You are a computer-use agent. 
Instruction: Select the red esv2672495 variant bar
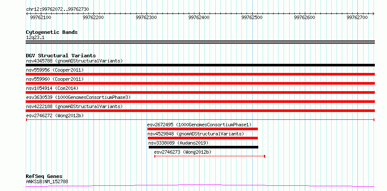(x=202, y=129)
